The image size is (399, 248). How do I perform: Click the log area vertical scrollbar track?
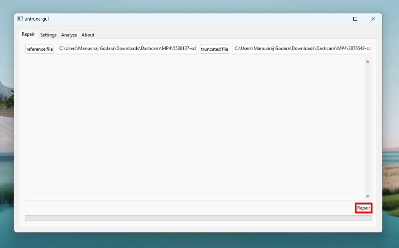tap(368, 129)
